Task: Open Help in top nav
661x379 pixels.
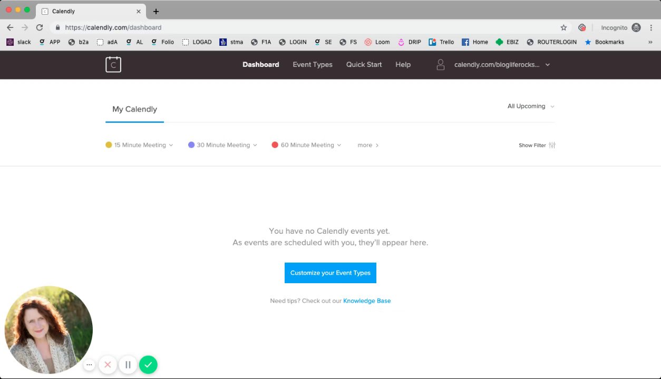Action: (x=403, y=65)
